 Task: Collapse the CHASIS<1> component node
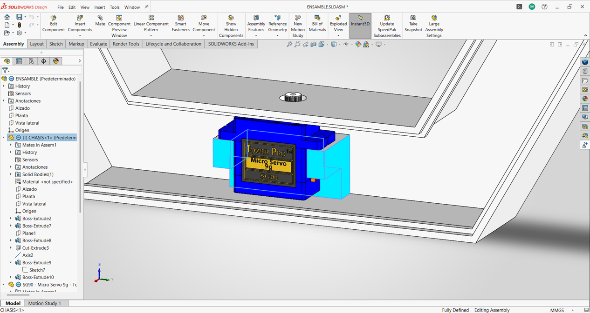[4, 138]
